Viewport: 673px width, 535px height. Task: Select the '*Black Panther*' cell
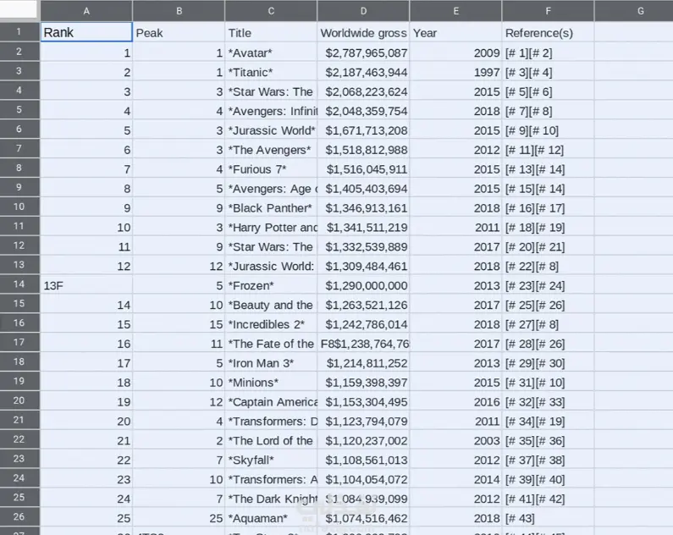tap(271, 207)
